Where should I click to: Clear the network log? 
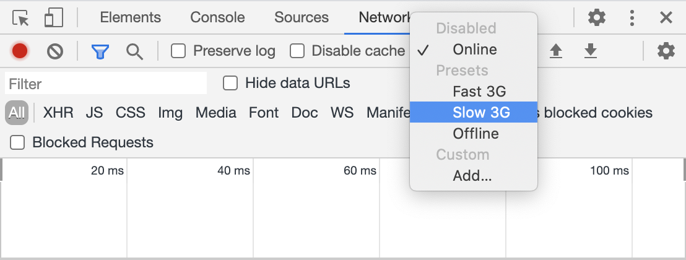click(x=55, y=51)
